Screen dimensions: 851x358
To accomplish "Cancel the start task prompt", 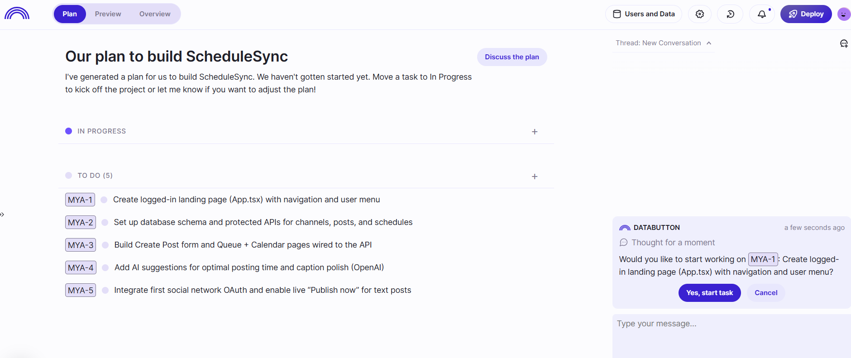I will point(766,293).
